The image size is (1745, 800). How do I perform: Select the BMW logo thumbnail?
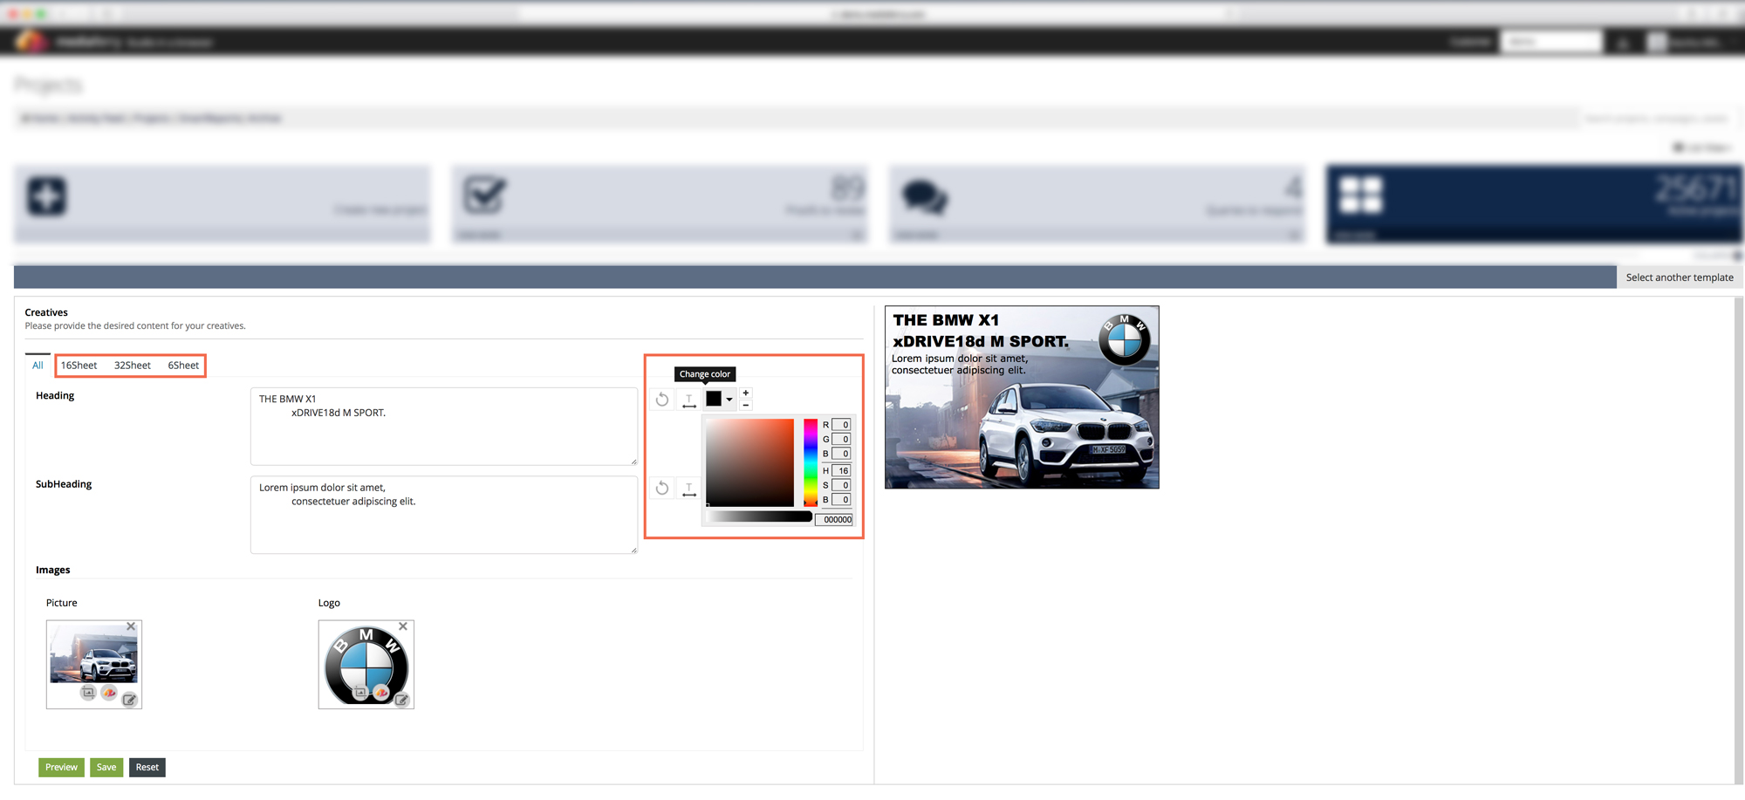tap(366, 665)
